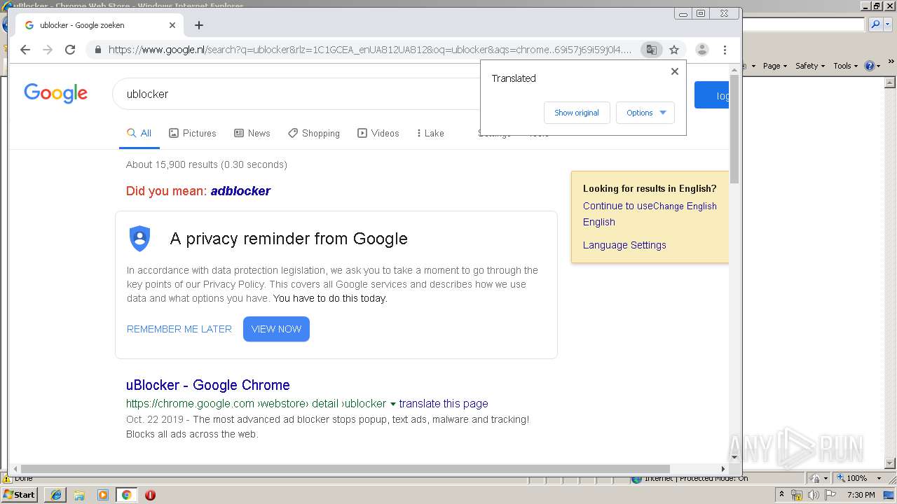
Task: Close the 'ublocker - Google zoeken' tab
Action: pos(172,25)
